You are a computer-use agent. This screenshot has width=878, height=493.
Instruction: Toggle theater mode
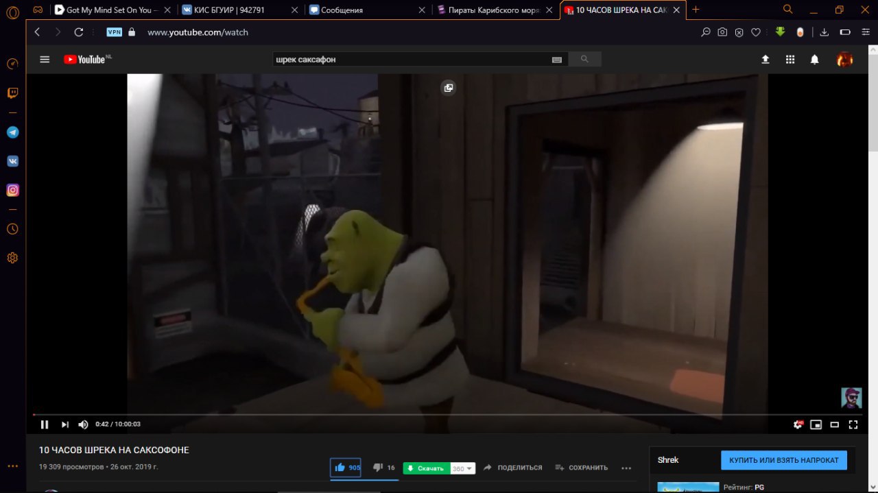tap(835, 424)
